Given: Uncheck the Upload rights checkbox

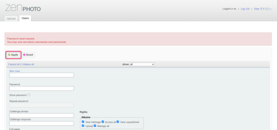Looking at the screenshot, I should click(x=83, y=126).
